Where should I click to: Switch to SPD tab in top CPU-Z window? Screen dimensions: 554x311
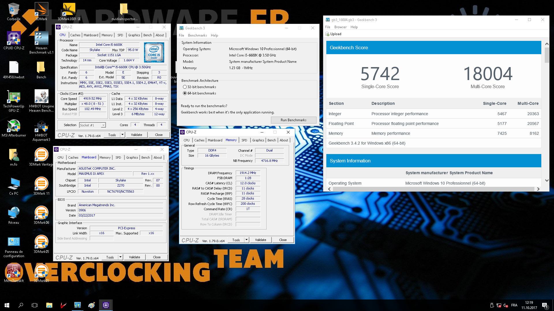(x=120, y=35)
